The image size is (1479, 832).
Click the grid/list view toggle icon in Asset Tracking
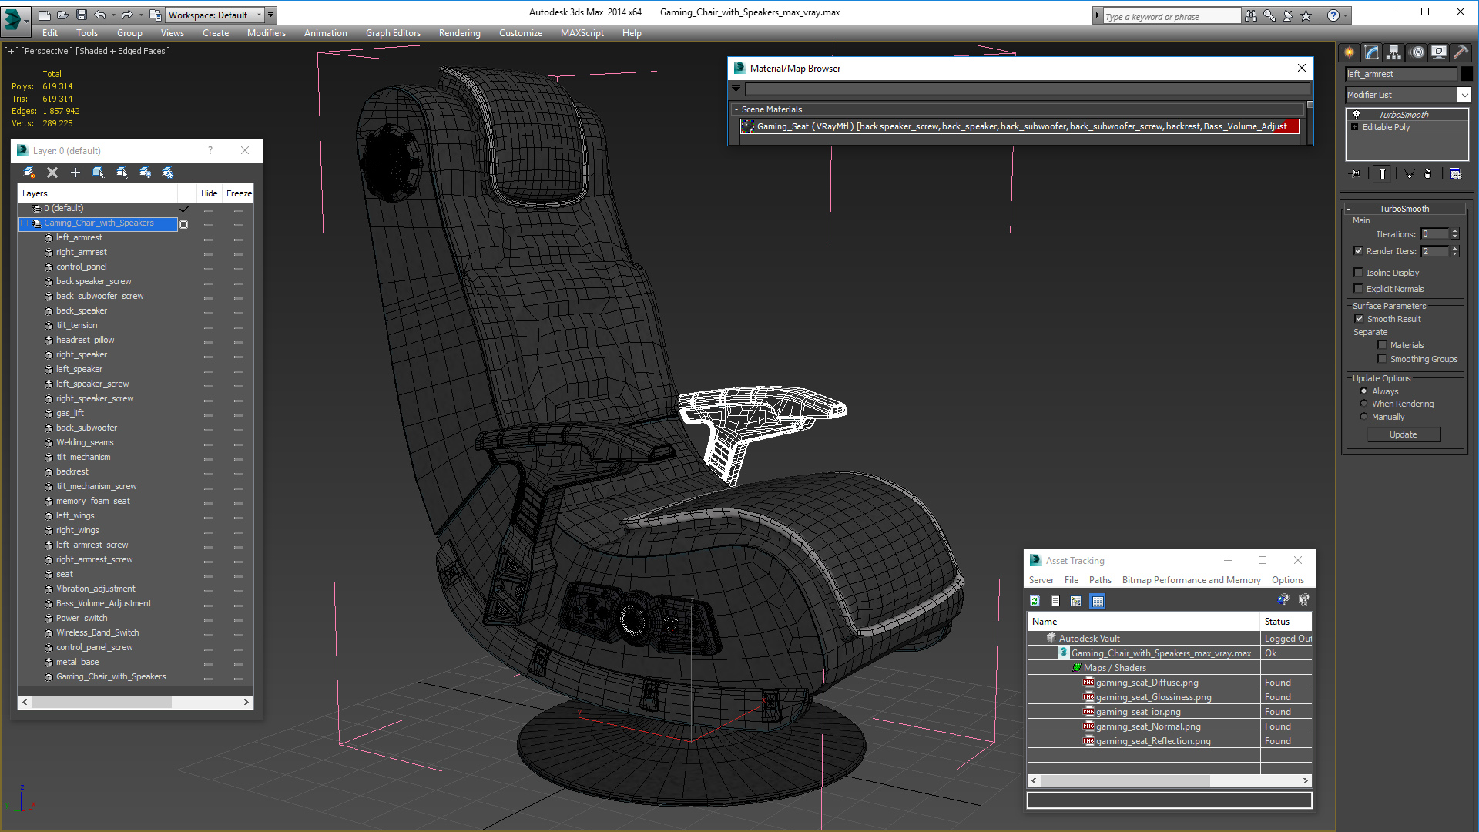pyautogui.click(x=1097, y=600)
